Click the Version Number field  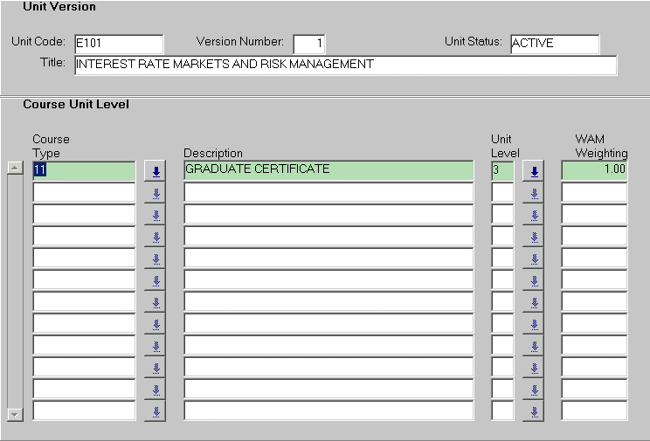pyautogui.click(x=308, y=44)
